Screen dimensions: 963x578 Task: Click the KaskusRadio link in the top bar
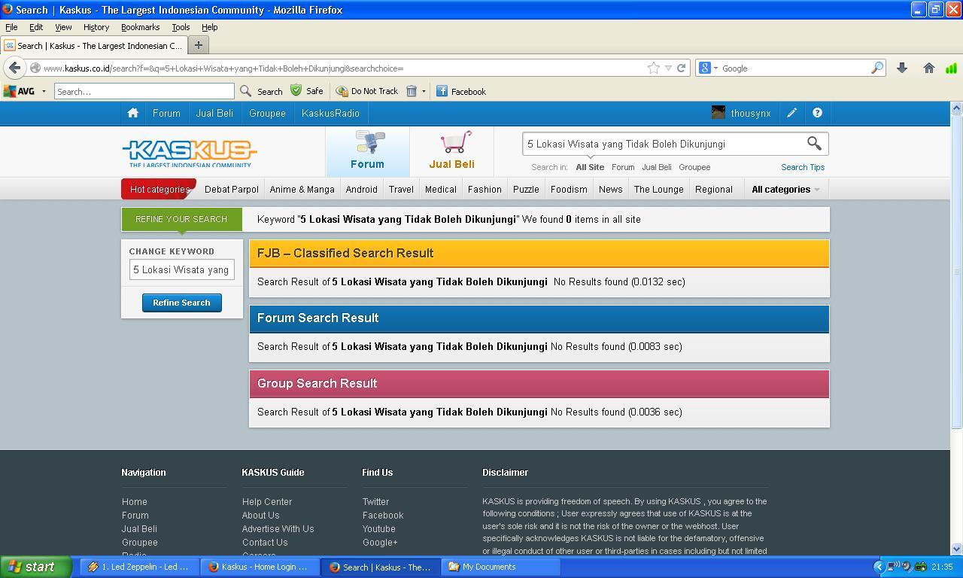click(330, 113)
